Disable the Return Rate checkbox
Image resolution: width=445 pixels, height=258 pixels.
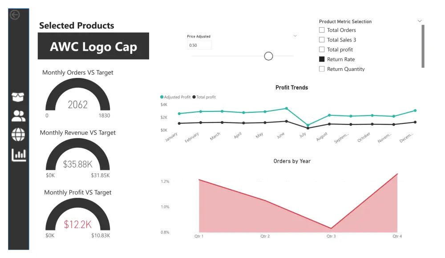tap(322, 59)
